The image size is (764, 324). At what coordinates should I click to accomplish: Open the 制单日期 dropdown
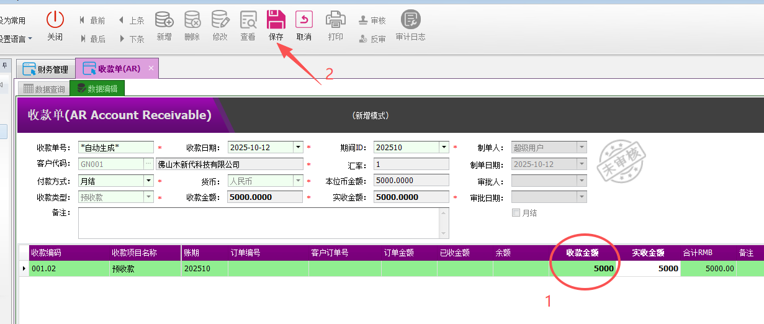(x=582, y=164)
